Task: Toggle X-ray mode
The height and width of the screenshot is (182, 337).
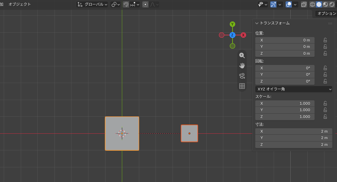Action: tap(304, 4)
